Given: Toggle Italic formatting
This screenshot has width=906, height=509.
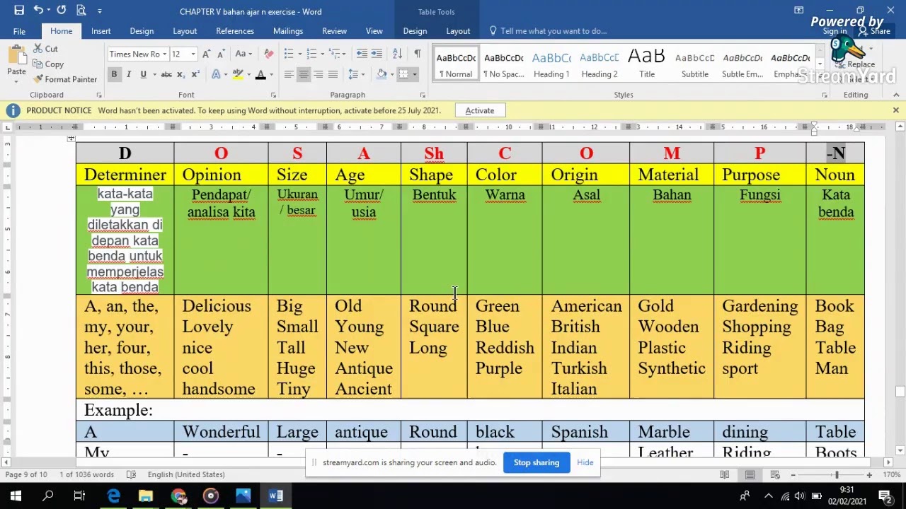Looking at the screenshot, I should 129,75.
